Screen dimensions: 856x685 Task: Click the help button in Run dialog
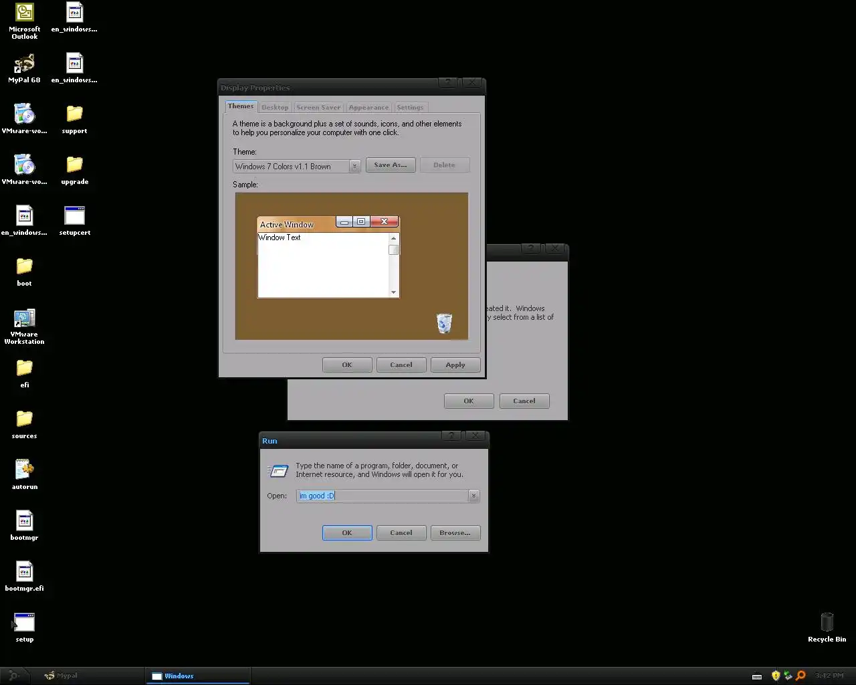point(451,435)
